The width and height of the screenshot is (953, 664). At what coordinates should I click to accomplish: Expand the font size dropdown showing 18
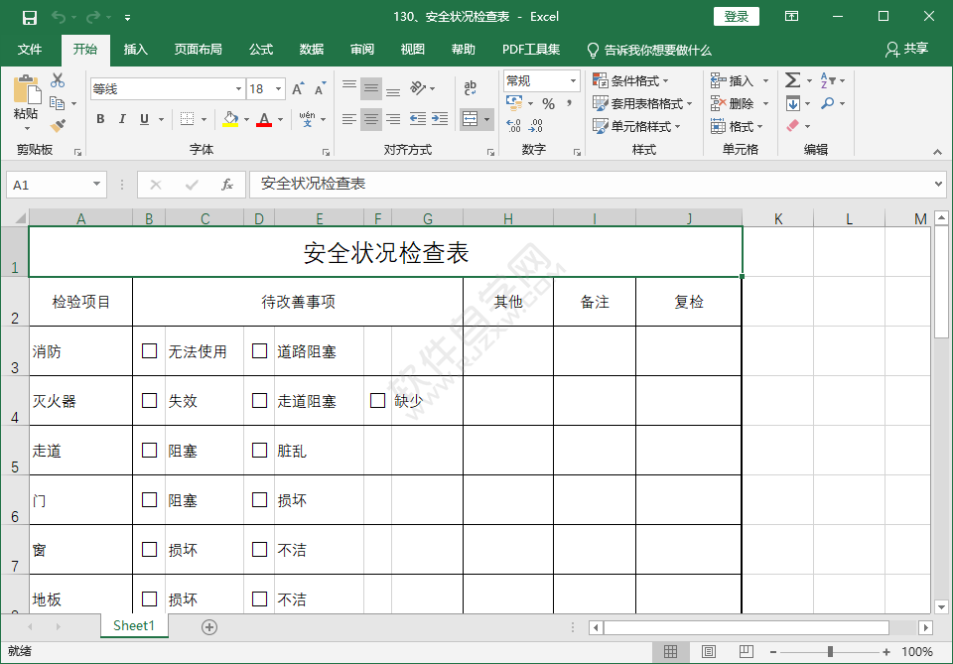[x=277, y=88]
